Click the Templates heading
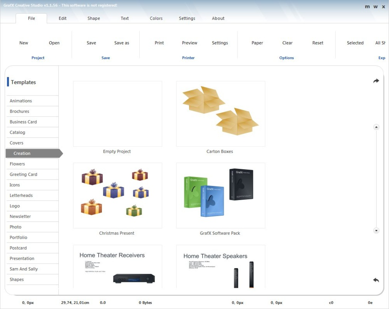Viewport: 389px width, 309px height. tap(23, 82)
